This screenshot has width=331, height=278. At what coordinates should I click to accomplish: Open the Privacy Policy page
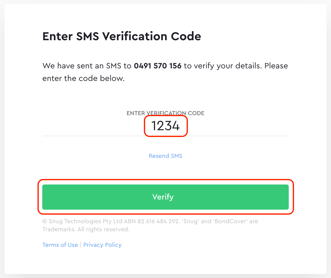coord(102,245)
